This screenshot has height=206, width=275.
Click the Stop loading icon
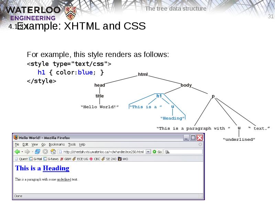(45, 151)
